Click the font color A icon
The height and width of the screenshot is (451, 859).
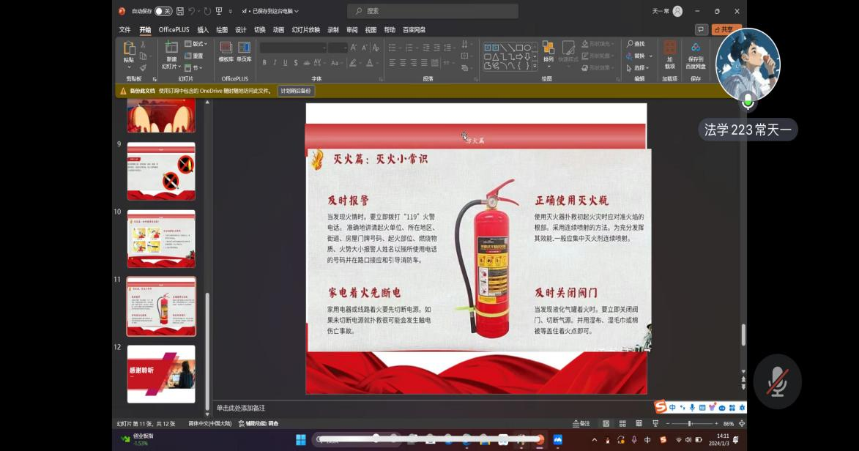tap(371, 63)
